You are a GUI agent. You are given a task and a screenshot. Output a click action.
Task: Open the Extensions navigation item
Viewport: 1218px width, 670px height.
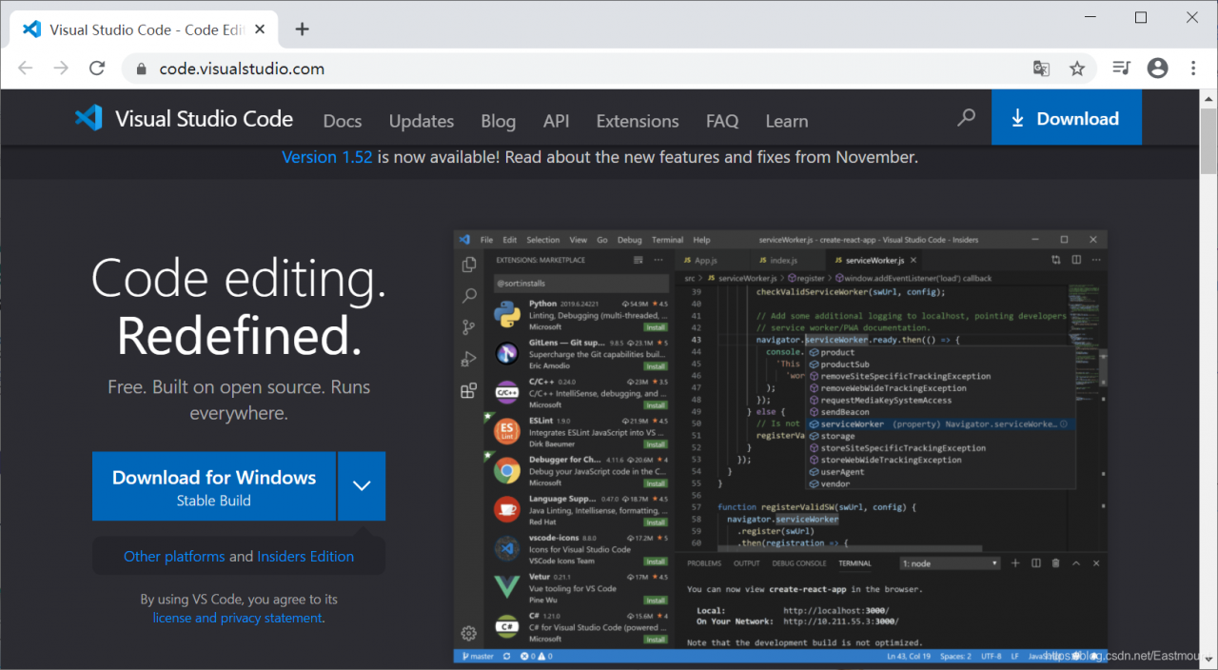(x=638, y=121)
